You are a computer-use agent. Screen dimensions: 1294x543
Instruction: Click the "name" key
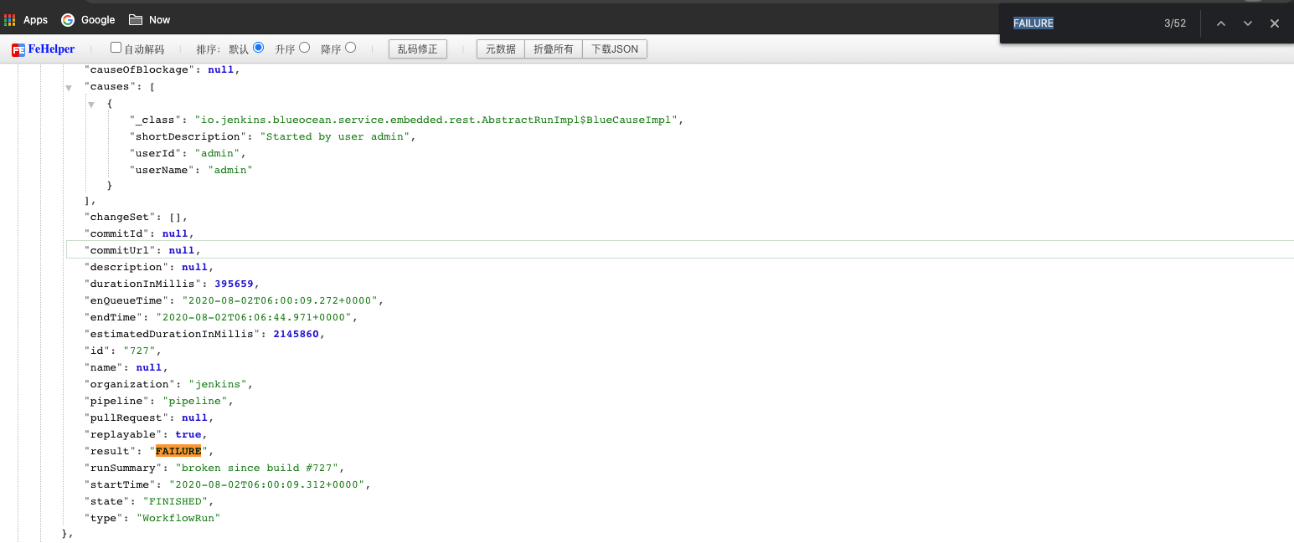[104, 367]
